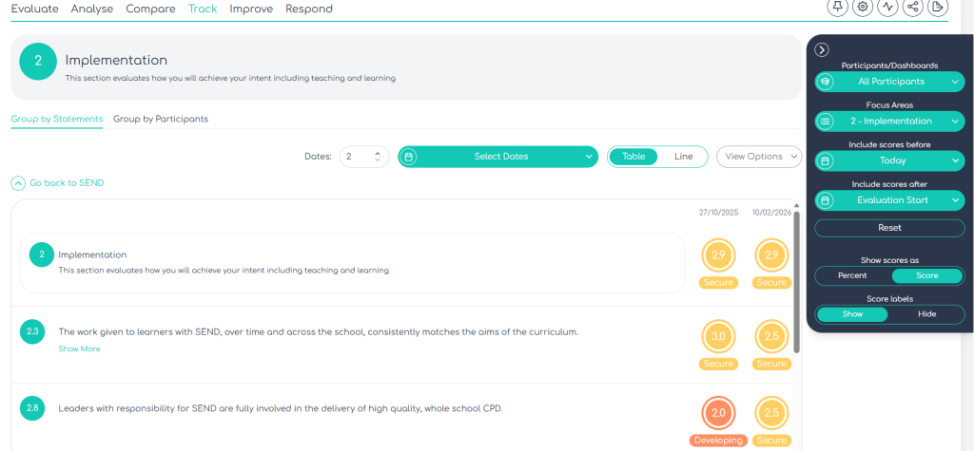Click the export document icon
This screenshot has width=974, height=451.
click(937, 7)
